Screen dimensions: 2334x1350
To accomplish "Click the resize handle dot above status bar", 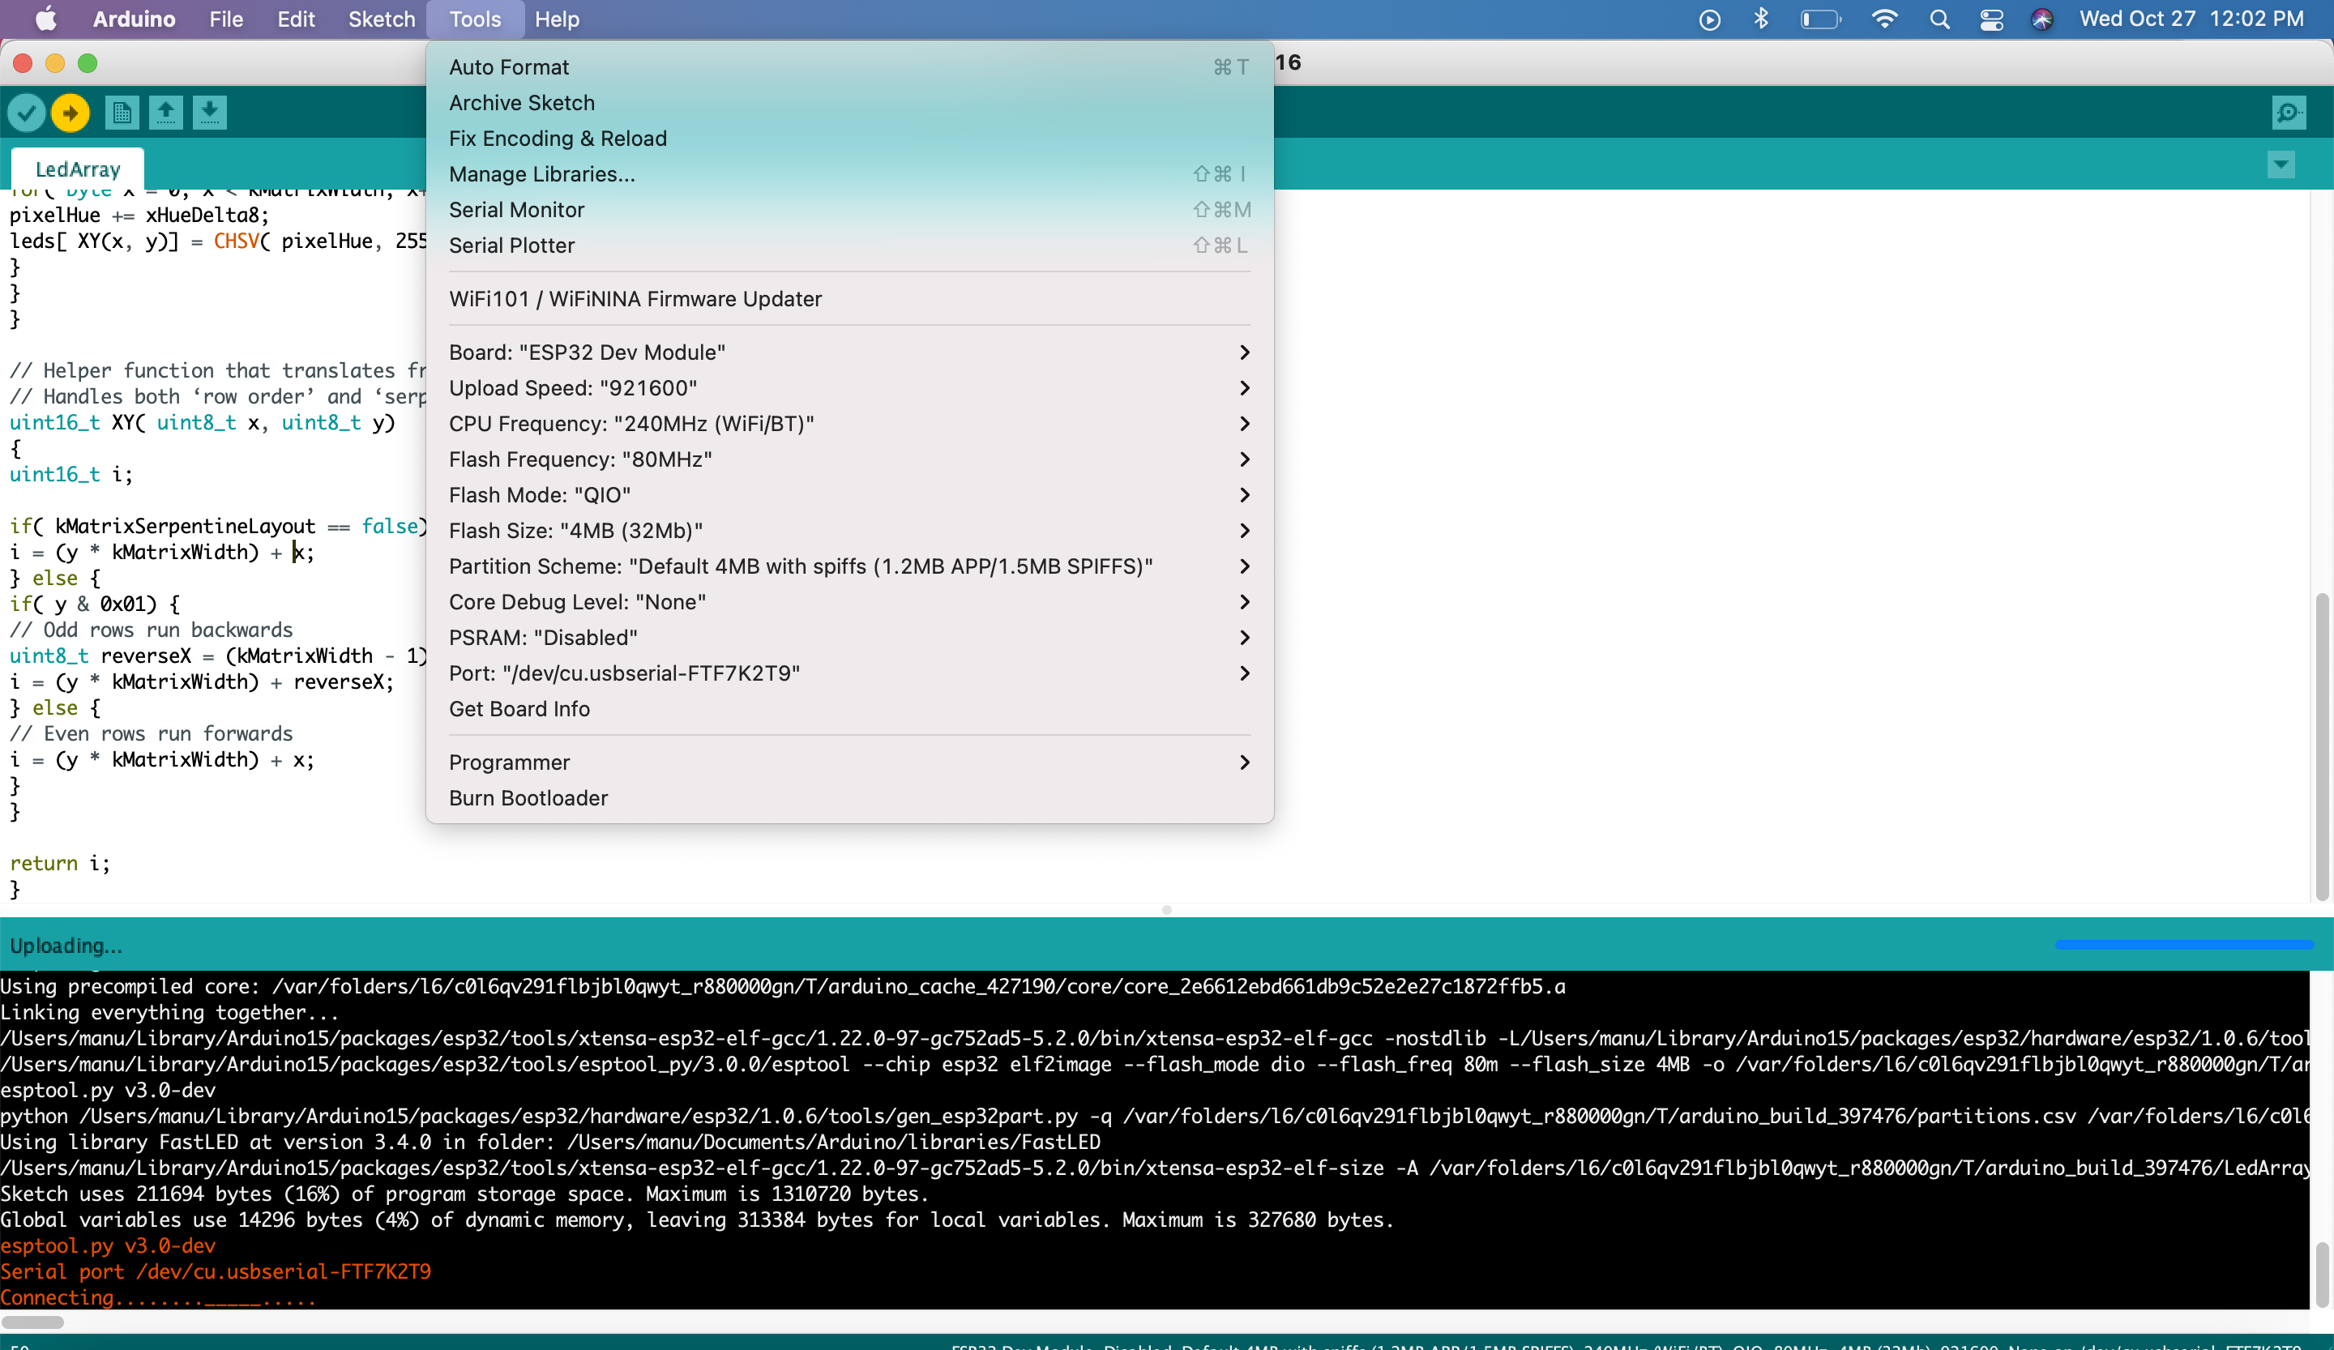I will point(1167,909).
